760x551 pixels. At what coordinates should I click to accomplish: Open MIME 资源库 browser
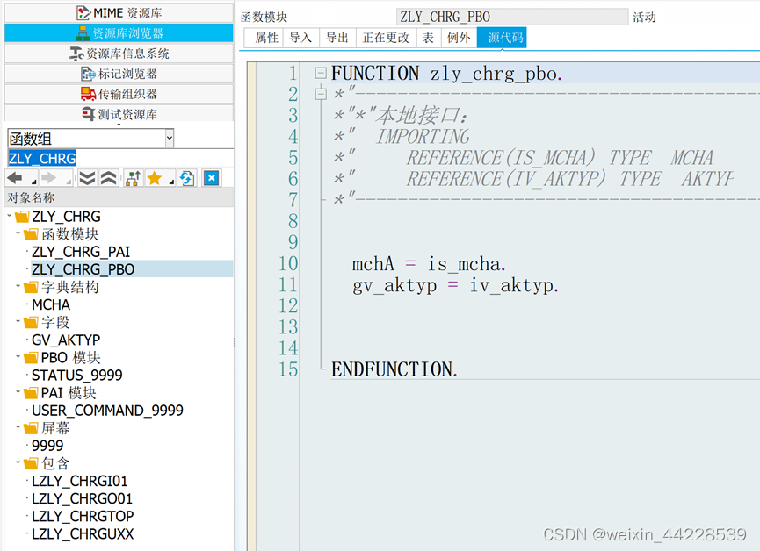click(x=119, y=12)
